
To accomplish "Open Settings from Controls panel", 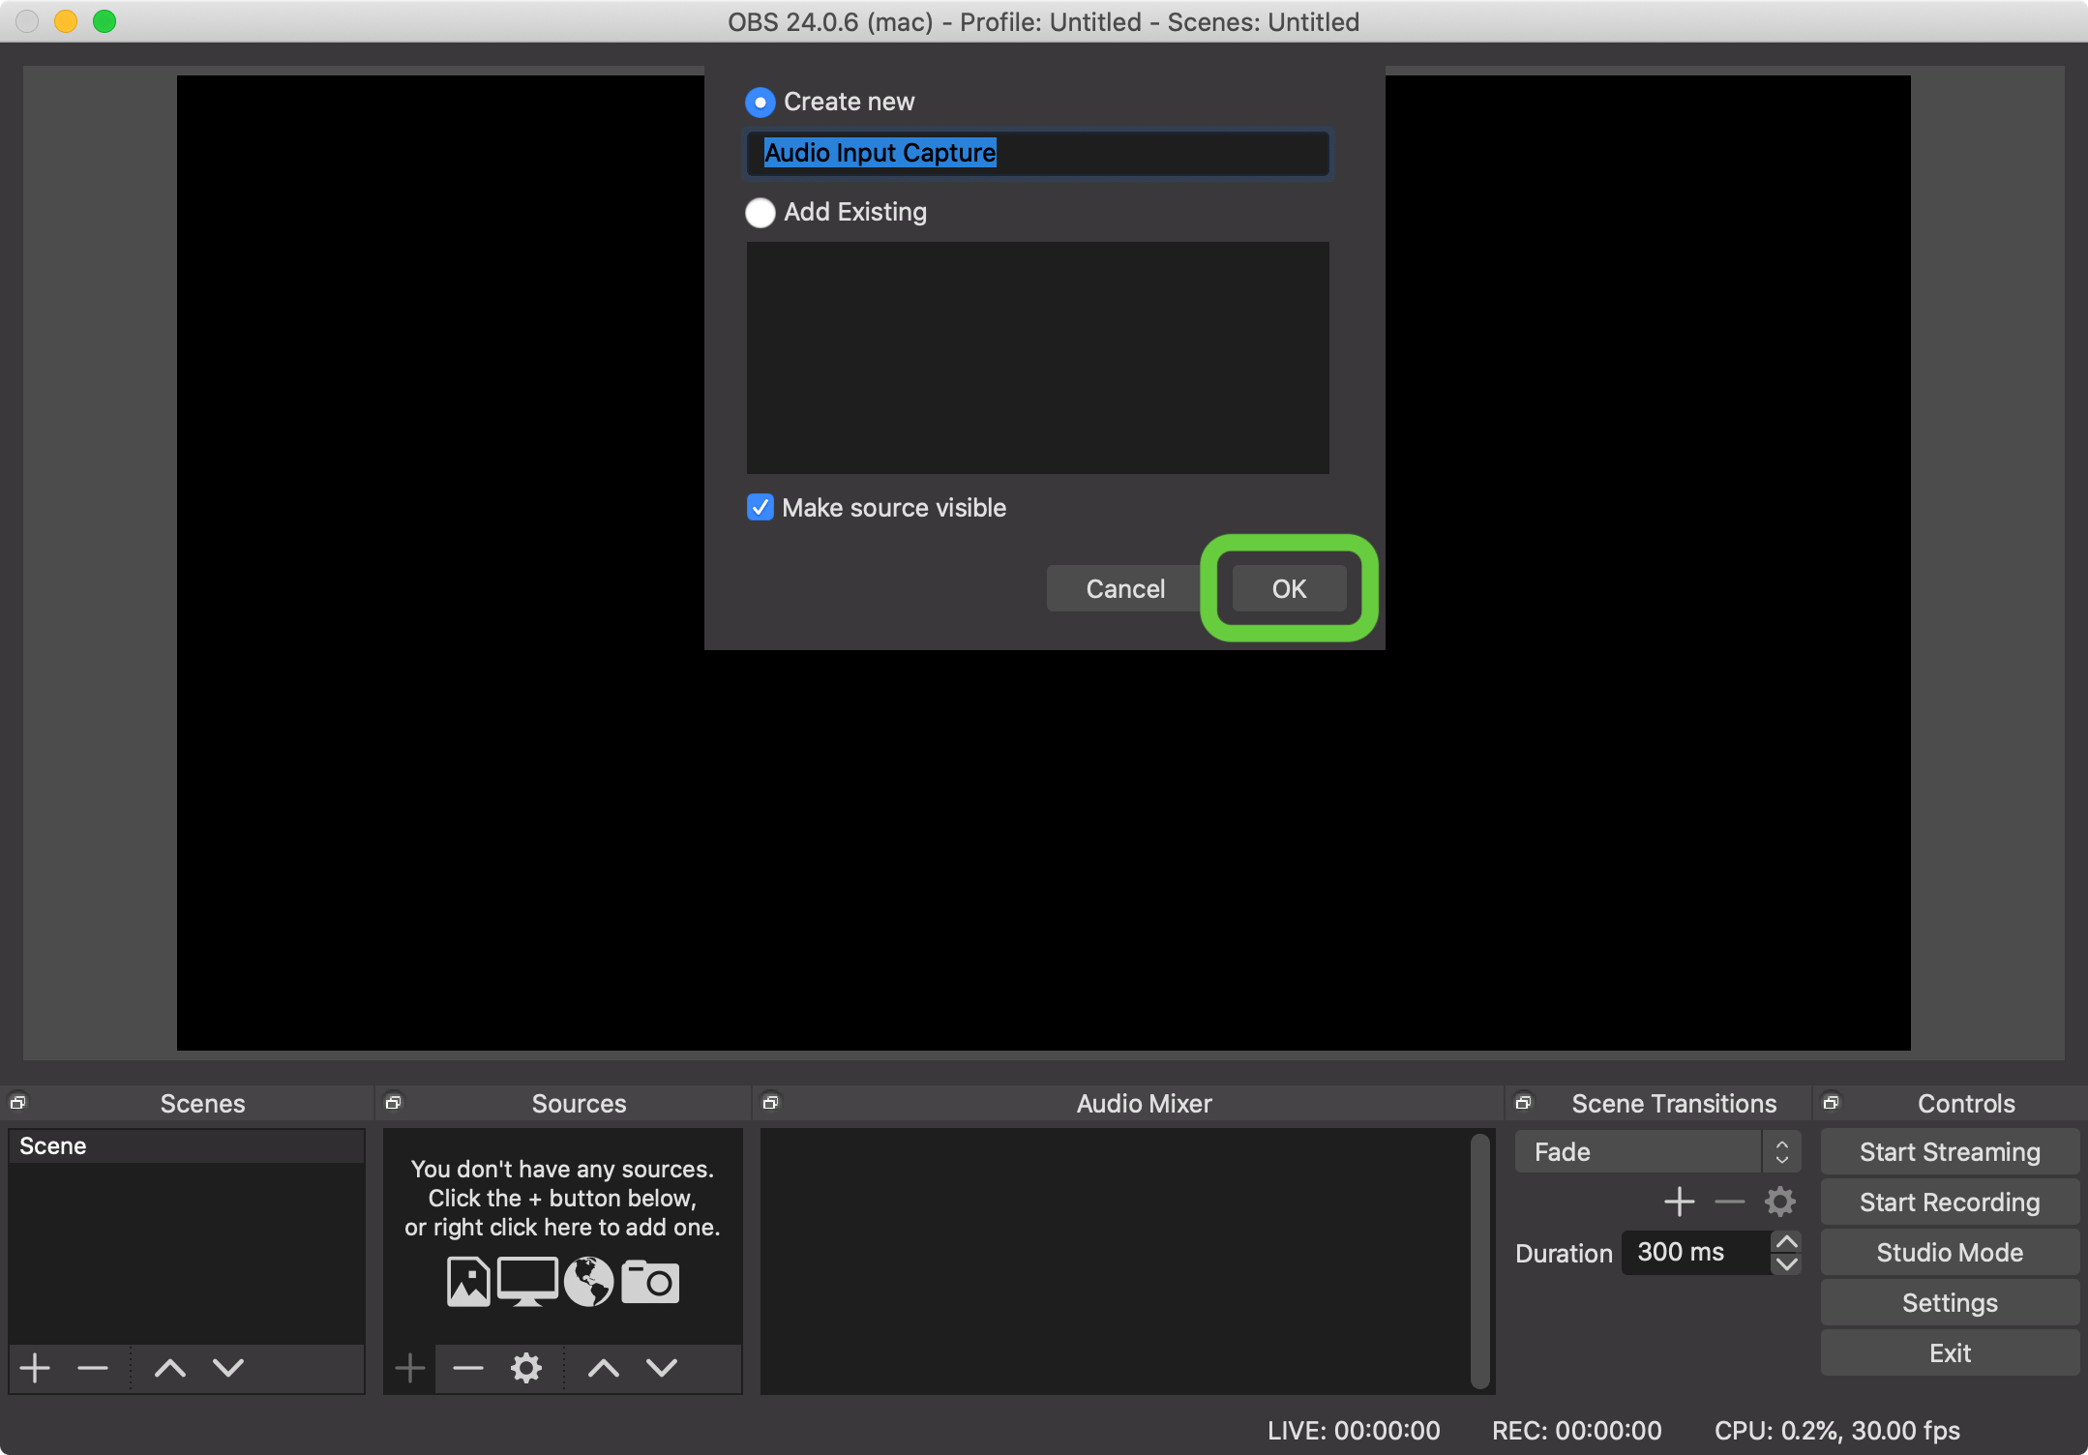I will (1950, 1302).
